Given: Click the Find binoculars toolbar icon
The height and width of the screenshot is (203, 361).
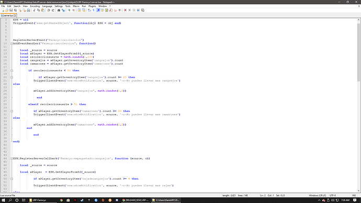Looking at the screenshot, I should [59, 10].
